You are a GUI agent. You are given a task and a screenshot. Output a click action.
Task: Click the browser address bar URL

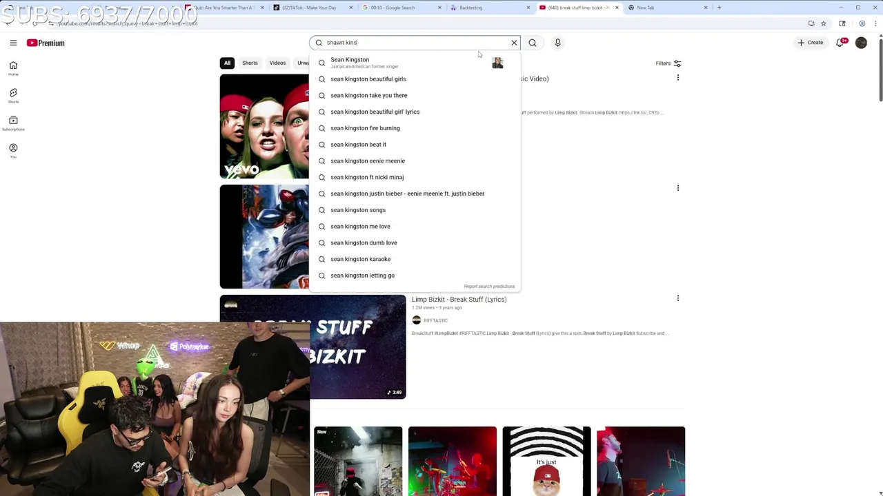coord(128,23)
